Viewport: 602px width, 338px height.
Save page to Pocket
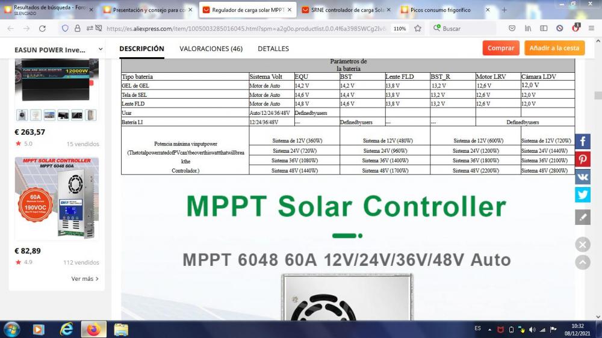512,28
